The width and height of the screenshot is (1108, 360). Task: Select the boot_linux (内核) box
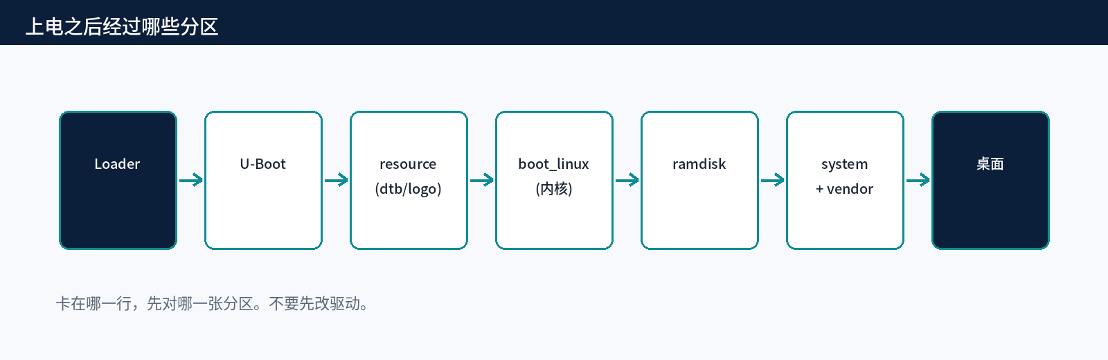[554, 180]
